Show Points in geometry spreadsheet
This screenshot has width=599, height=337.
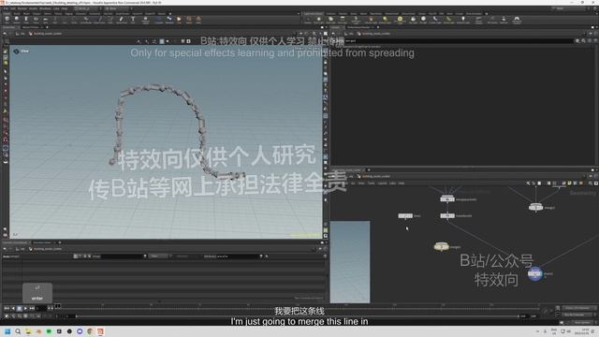(x=76, y=256)
